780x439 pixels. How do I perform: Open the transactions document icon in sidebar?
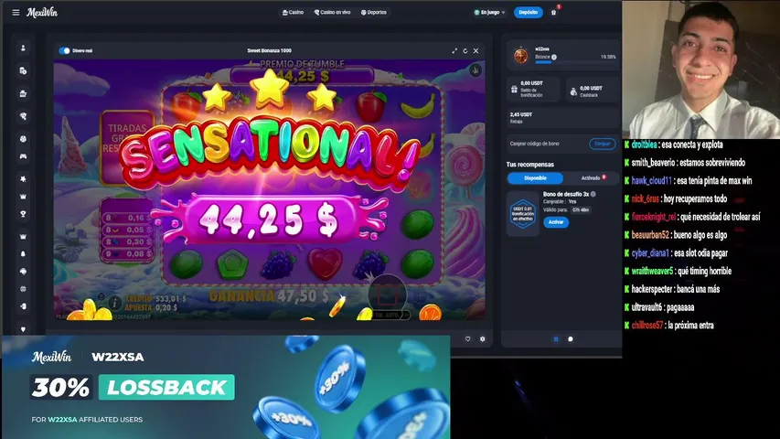click(23, 70)
